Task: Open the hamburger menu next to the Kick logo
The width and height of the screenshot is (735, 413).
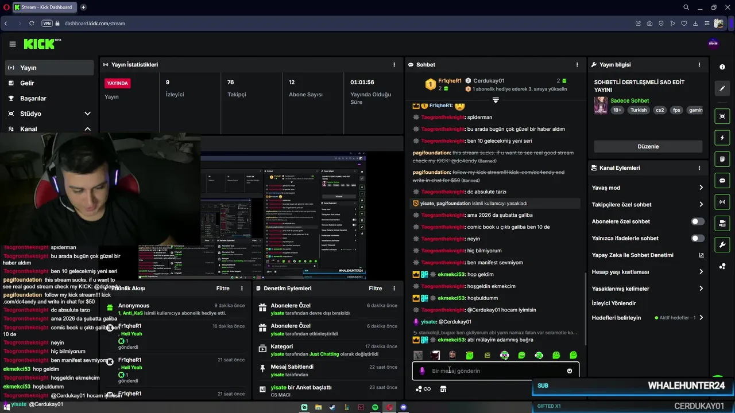Action: (12, 44)
